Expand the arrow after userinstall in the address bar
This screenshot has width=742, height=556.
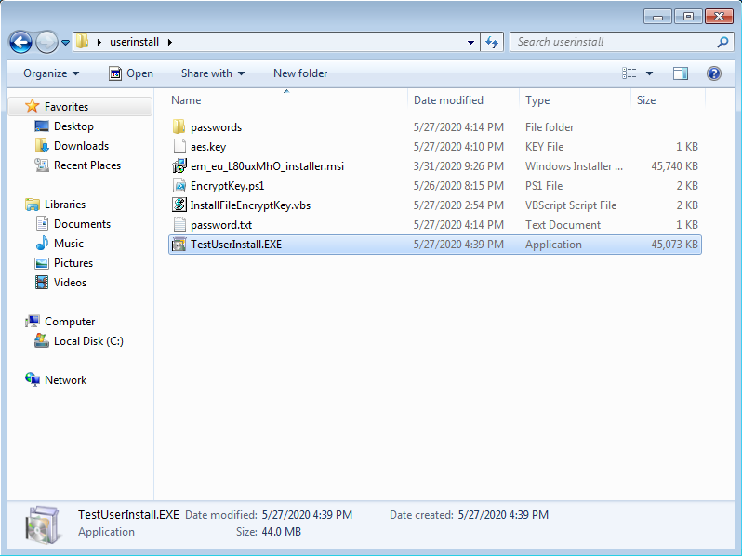click(170, 42)
